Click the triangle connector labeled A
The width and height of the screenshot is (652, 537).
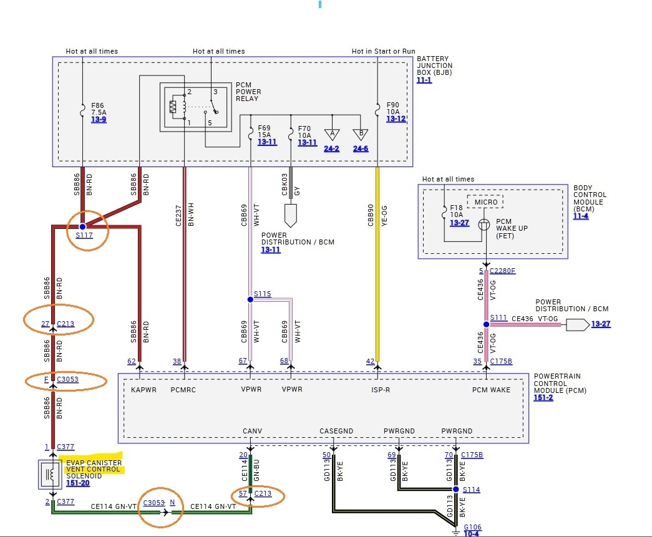click(x=331, y=134)
